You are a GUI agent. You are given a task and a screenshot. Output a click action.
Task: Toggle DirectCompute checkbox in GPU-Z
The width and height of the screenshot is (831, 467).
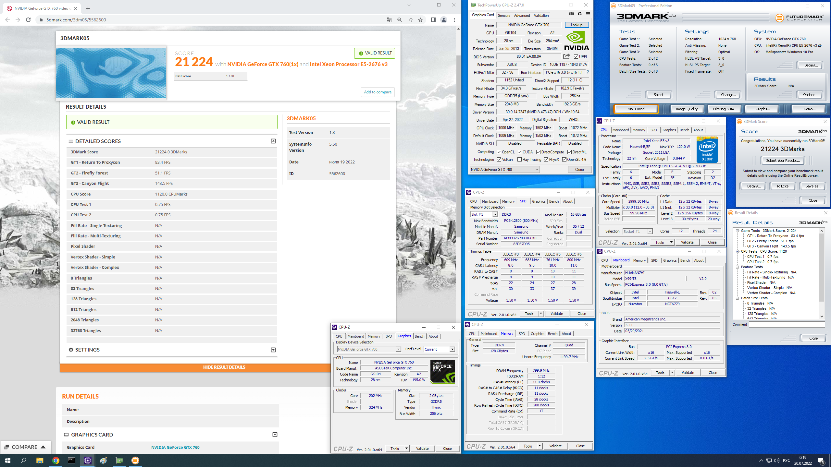coord(539,152)
